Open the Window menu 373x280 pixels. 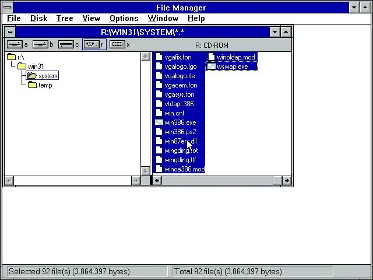click(163, 18)
